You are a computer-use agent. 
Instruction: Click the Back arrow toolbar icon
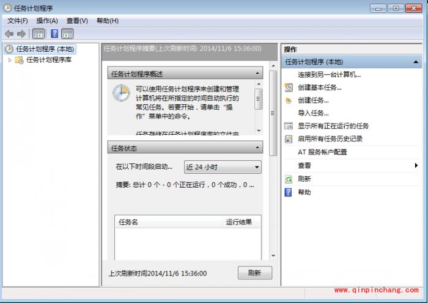pos(9,34)
